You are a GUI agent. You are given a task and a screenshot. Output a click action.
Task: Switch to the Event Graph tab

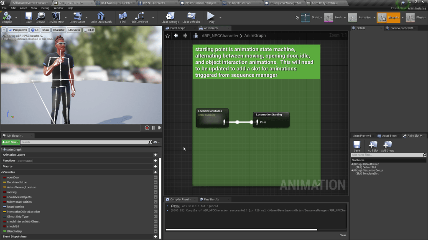177,28
